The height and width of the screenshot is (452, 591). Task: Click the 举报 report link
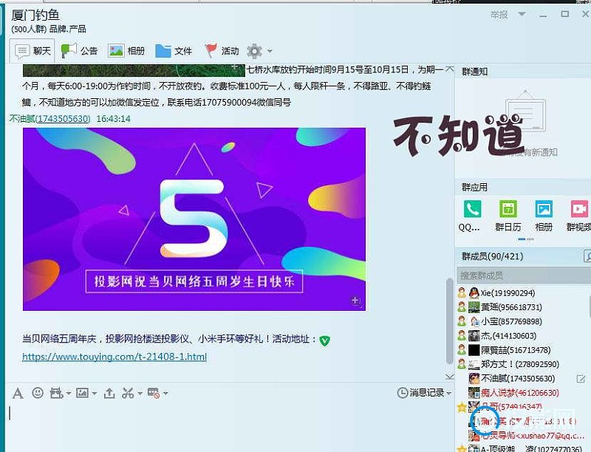(x=499, y=15)
